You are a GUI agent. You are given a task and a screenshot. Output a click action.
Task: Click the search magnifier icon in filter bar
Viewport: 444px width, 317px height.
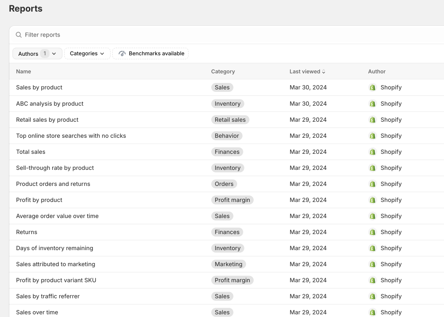tap(19, 35)
